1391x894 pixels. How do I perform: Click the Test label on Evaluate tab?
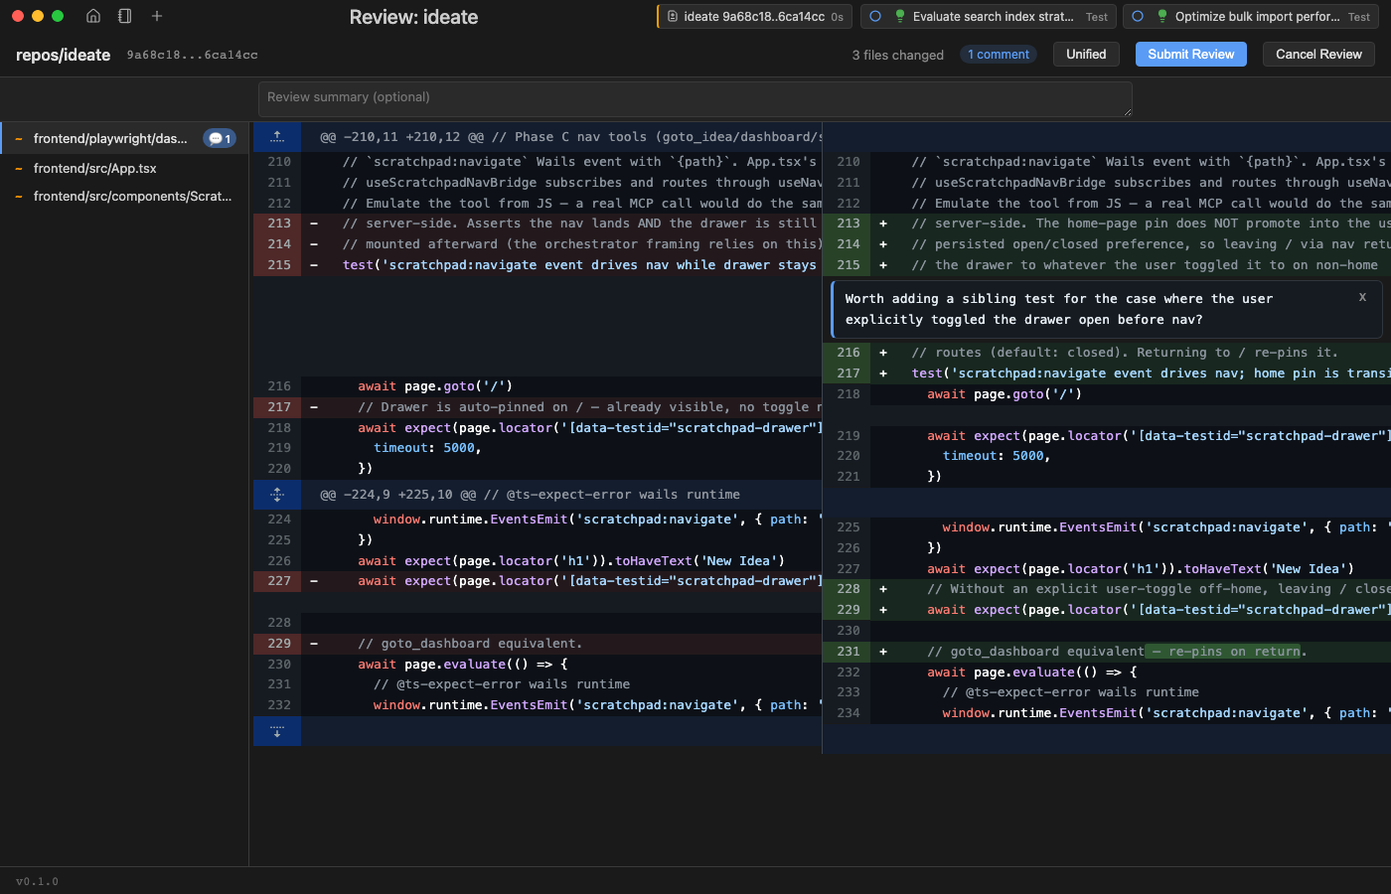(1097, 17)
